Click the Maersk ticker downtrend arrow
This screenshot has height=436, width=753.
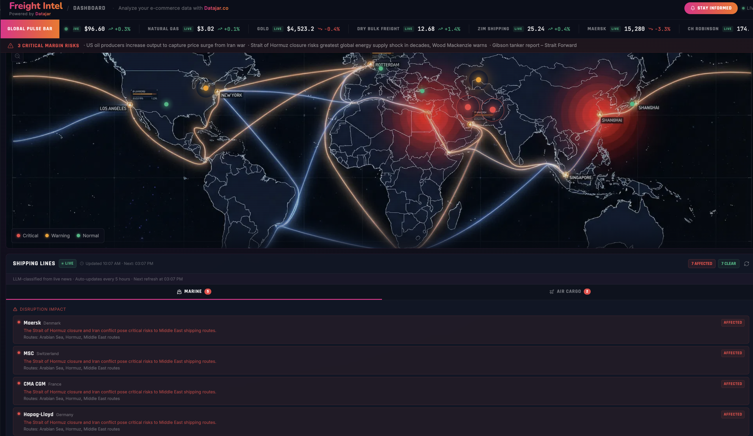pyautogui.click(x=650, y=29)
